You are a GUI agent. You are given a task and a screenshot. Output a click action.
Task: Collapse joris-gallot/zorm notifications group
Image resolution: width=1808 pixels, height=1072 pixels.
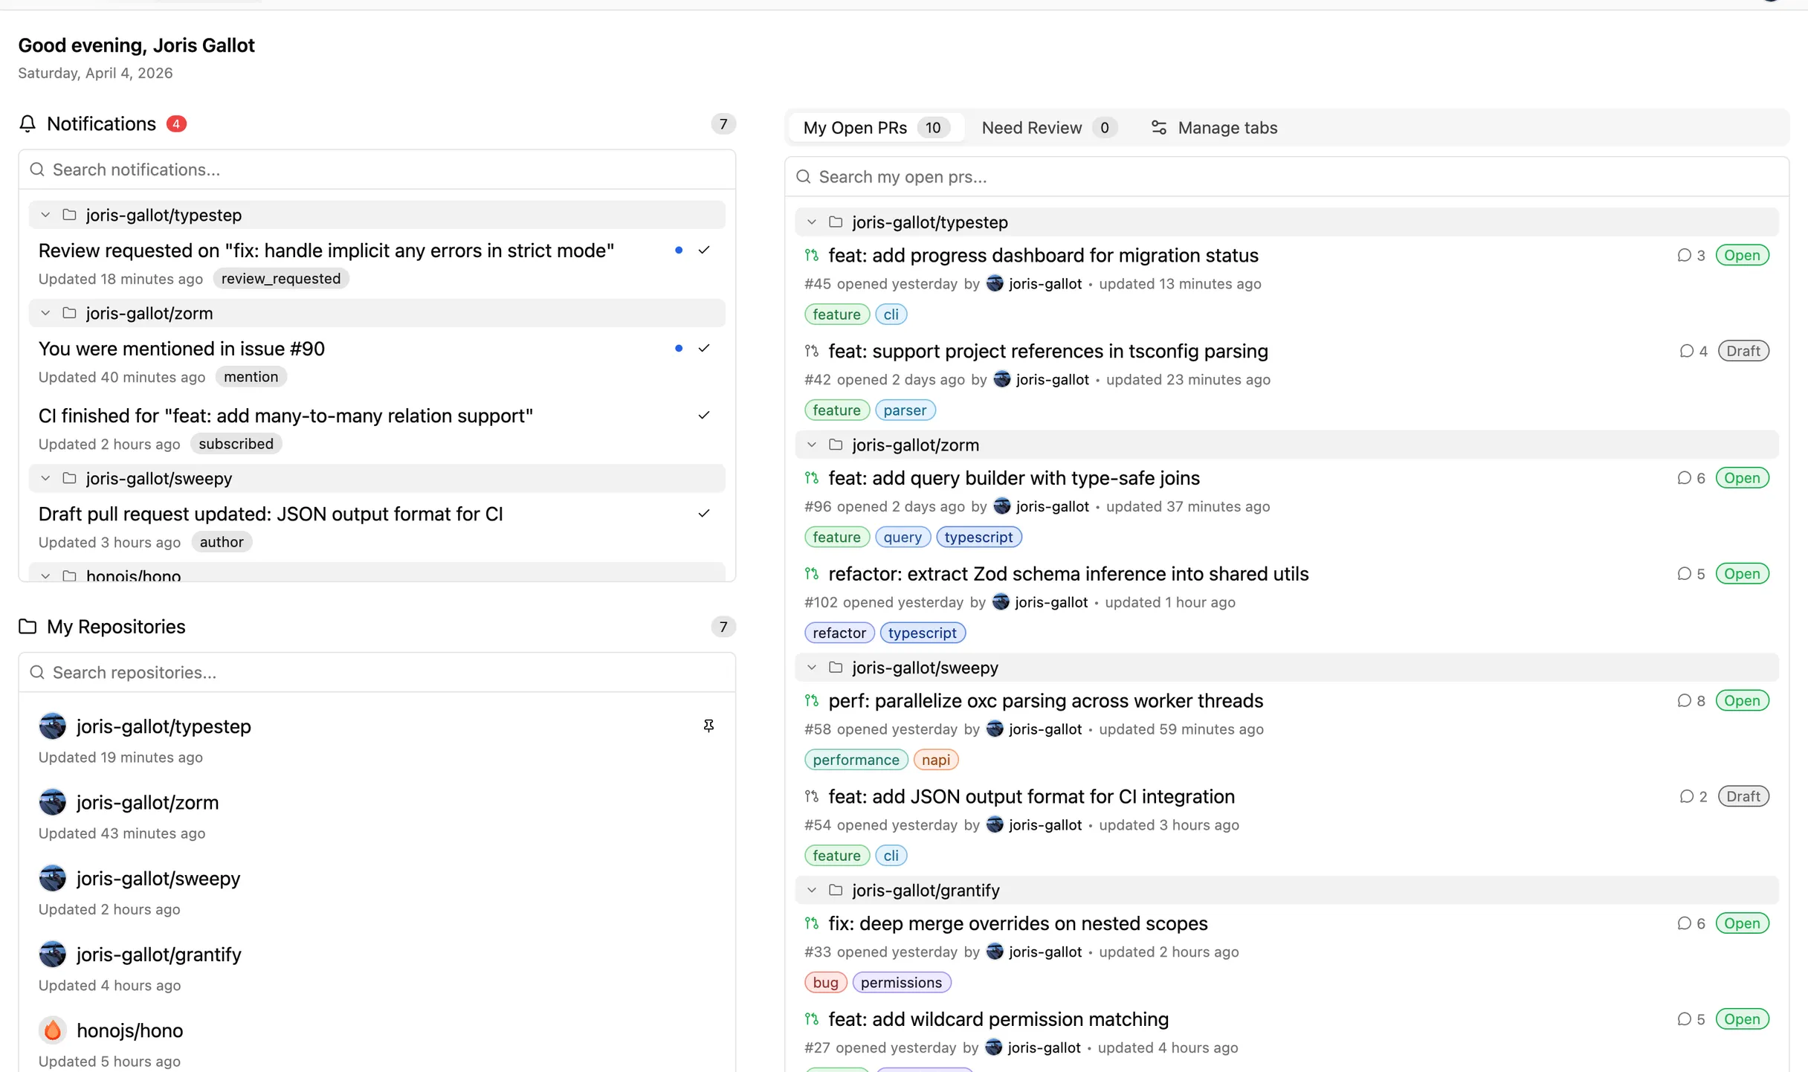coord(45,314)
